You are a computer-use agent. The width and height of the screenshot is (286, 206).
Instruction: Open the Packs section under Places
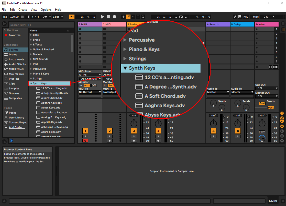12,113
